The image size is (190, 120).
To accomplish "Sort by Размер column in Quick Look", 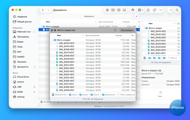I will [x=119, y=35].
